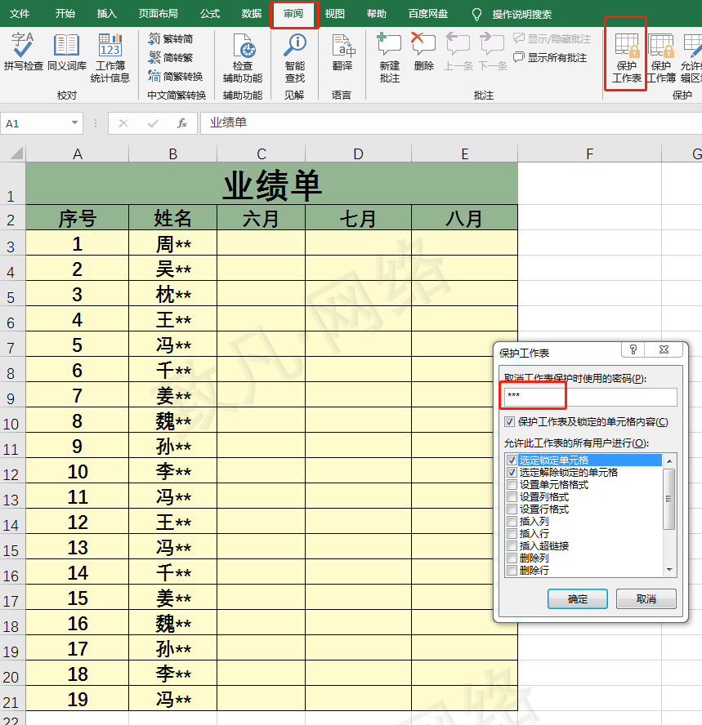
Task: Switch to the 视图 ribbon tab
Action: tap(334, 14)
